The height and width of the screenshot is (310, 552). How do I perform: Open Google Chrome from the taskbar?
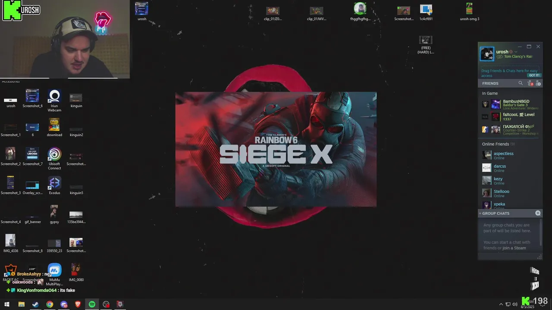[x=50, y=304]
